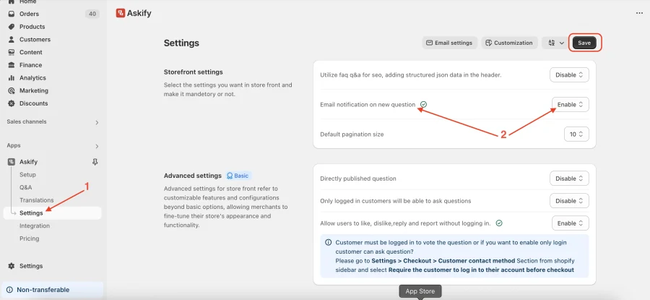This screenshot has width=650, height=300.
Task: Open Default pagination size dropdown showing 10
Action: tap(576, 134)
